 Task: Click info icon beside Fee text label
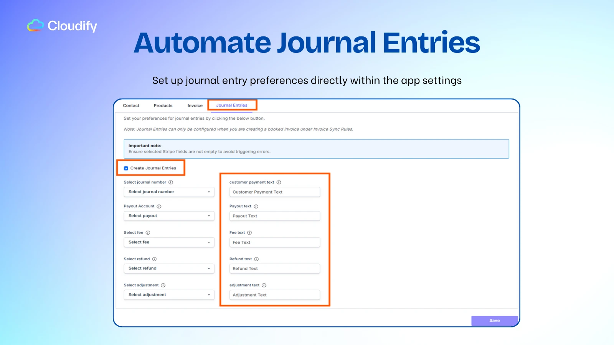[249, 233]
